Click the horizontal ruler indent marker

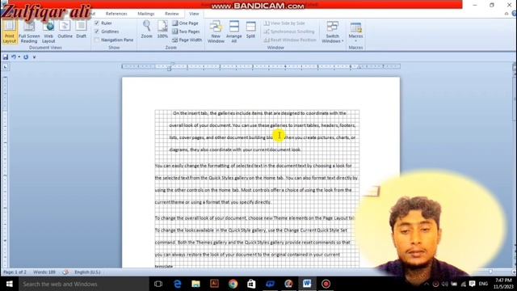click(x=169, y=68)
